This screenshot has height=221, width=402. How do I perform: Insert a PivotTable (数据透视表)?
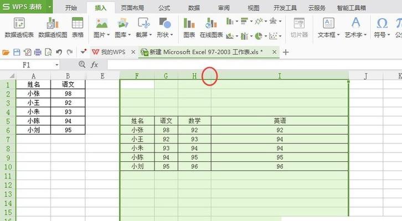[x=19, y=28]
